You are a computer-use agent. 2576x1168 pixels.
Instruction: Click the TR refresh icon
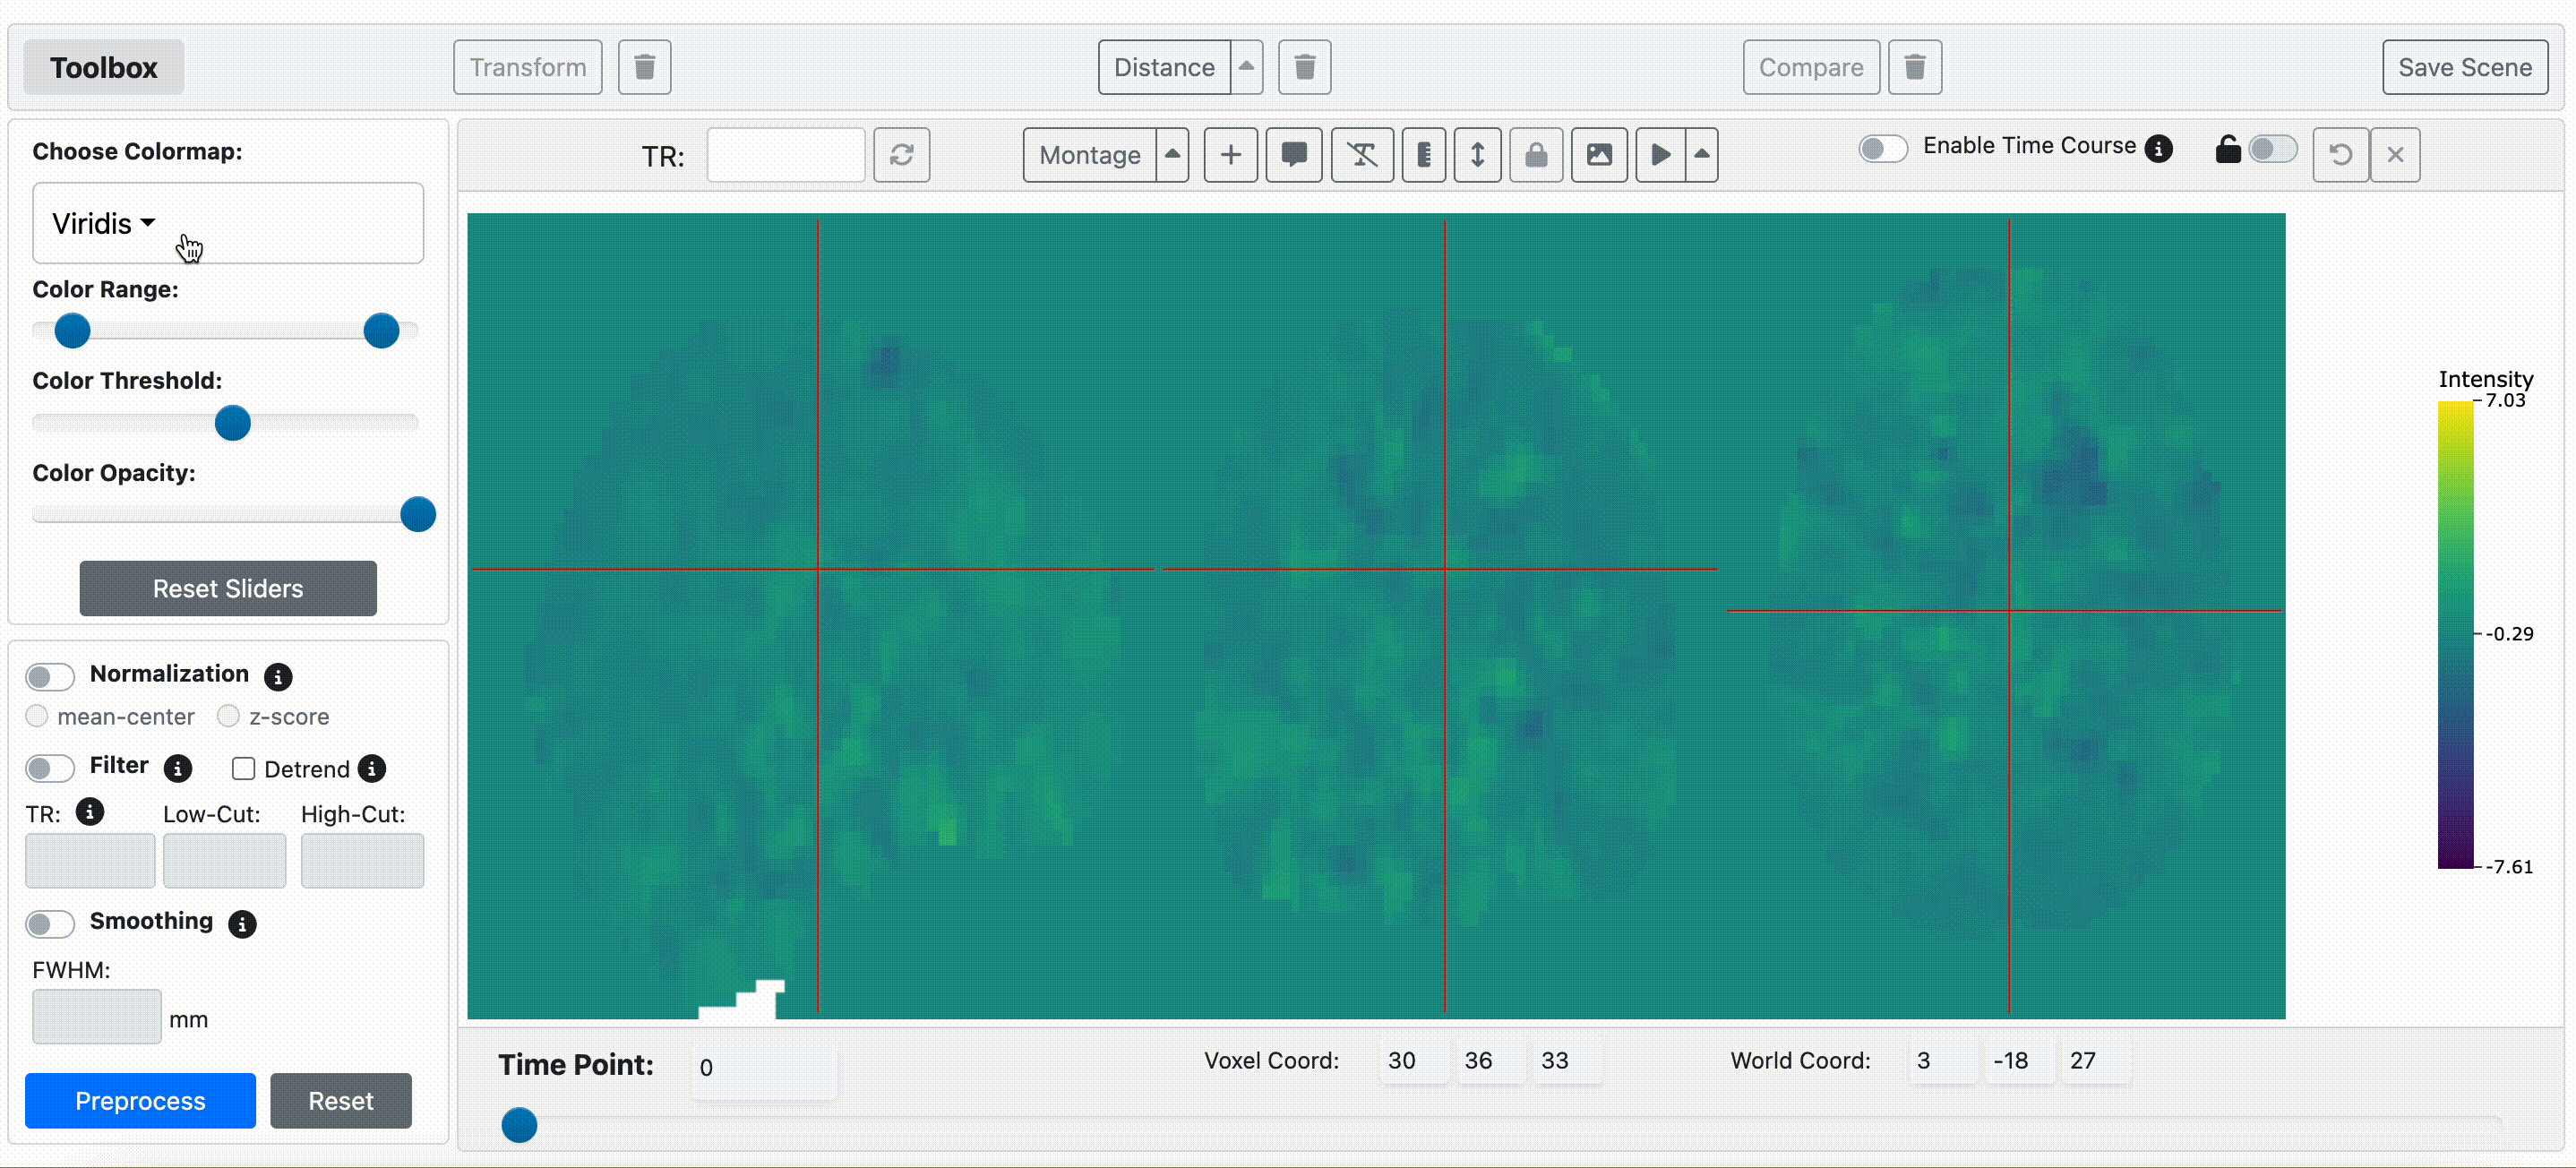[901, 155]
